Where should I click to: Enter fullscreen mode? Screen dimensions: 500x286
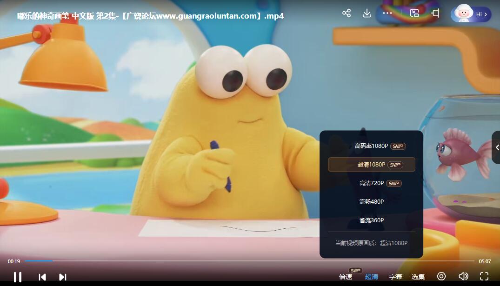click(484, 276)
